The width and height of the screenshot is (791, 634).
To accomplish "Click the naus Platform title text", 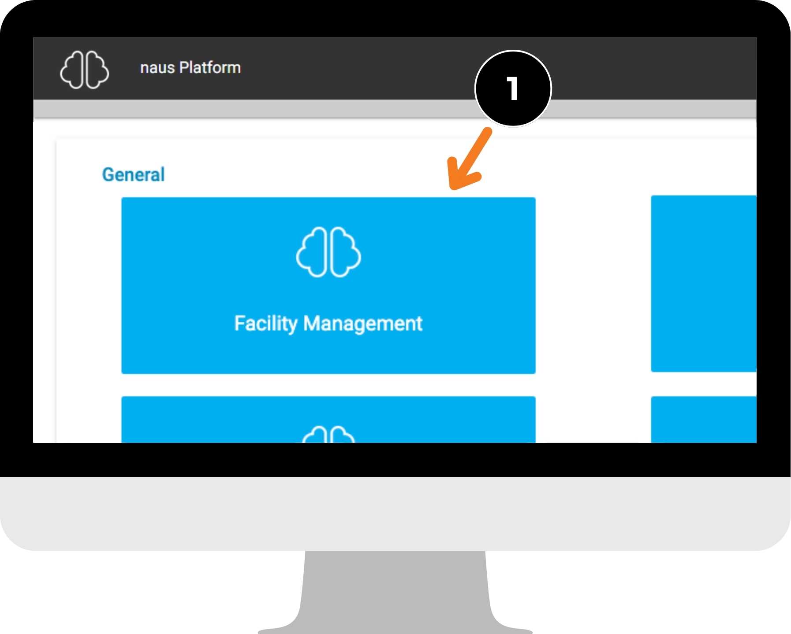I will pos(190,68).
